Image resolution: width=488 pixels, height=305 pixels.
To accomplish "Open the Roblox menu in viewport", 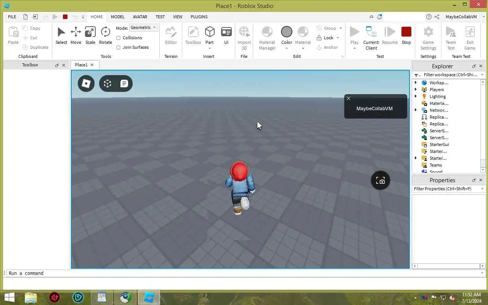I will tap(86, 83).
